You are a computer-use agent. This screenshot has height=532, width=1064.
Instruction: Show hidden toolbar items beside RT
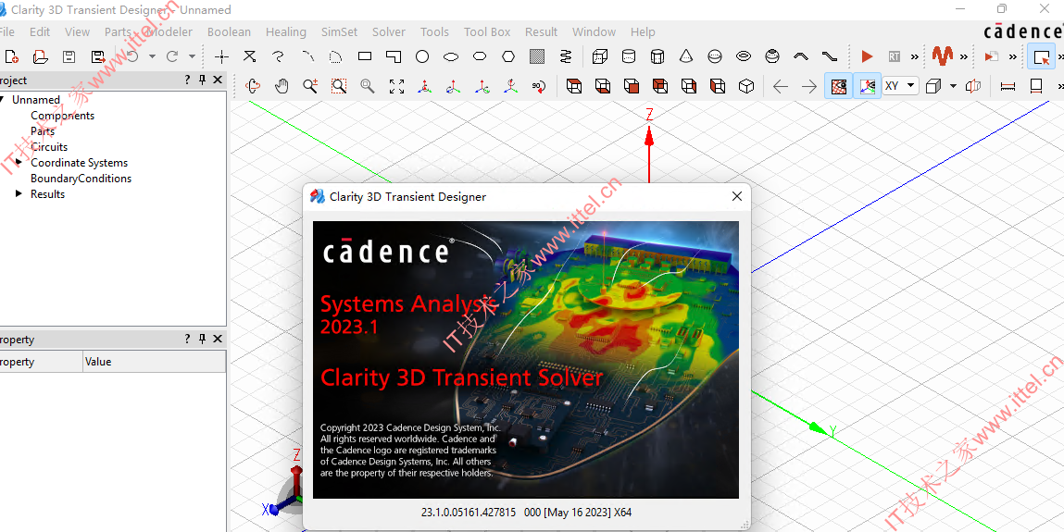[915, 57]
